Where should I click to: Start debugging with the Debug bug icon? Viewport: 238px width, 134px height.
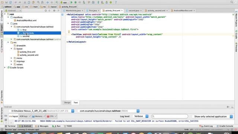click(75, 2)
